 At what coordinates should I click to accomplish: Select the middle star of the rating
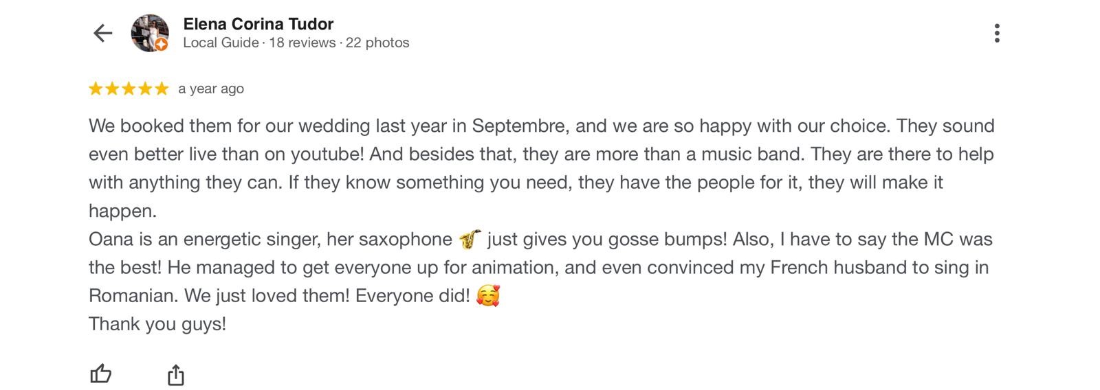coord(129,89)
